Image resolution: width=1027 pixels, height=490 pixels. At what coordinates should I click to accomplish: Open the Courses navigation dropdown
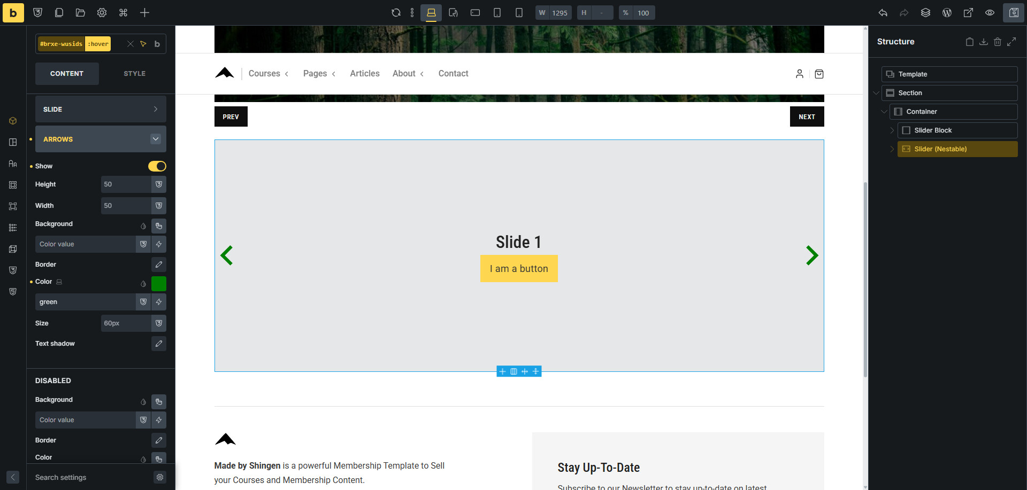tap(268, 74)
